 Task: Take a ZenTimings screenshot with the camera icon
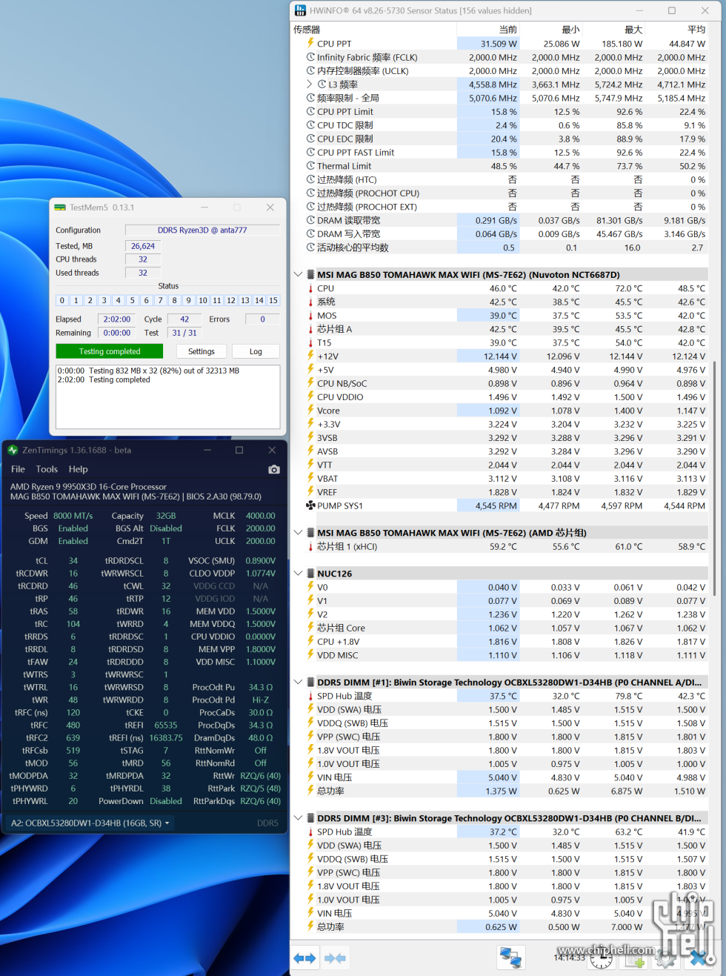(x=274, y=469)
